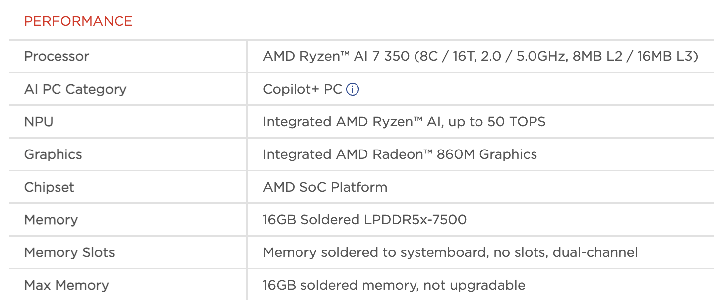714x300 pixels.
Task: Select the Memory Slots label
Action: tap(69, 252)
